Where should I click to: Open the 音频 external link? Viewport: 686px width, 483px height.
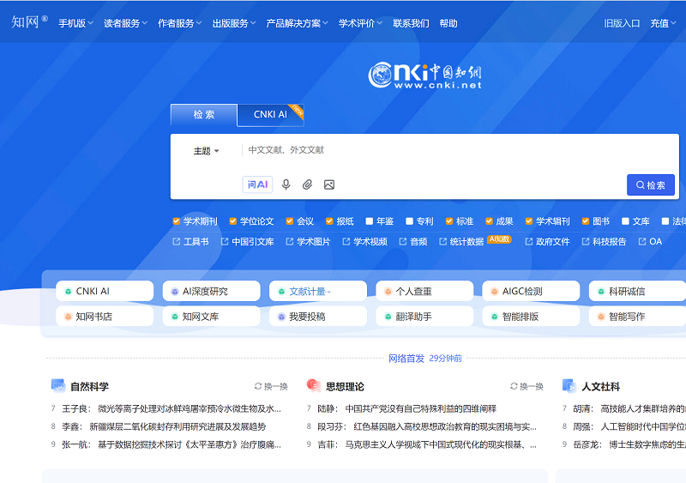click(413, 242)
